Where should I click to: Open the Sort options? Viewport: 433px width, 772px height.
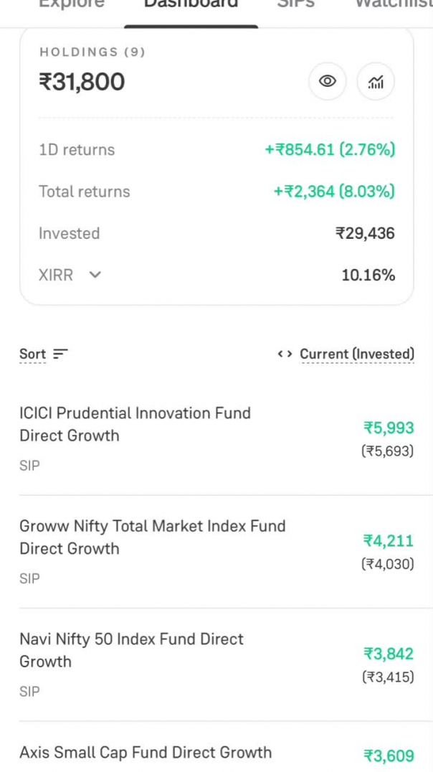(32, 353)
